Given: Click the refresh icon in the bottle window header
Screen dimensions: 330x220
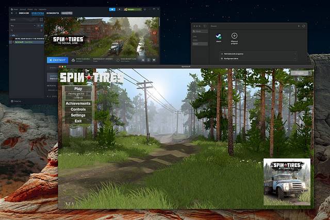Looking at the screenshot, I should pyautogui.click(x=304, y=25).
